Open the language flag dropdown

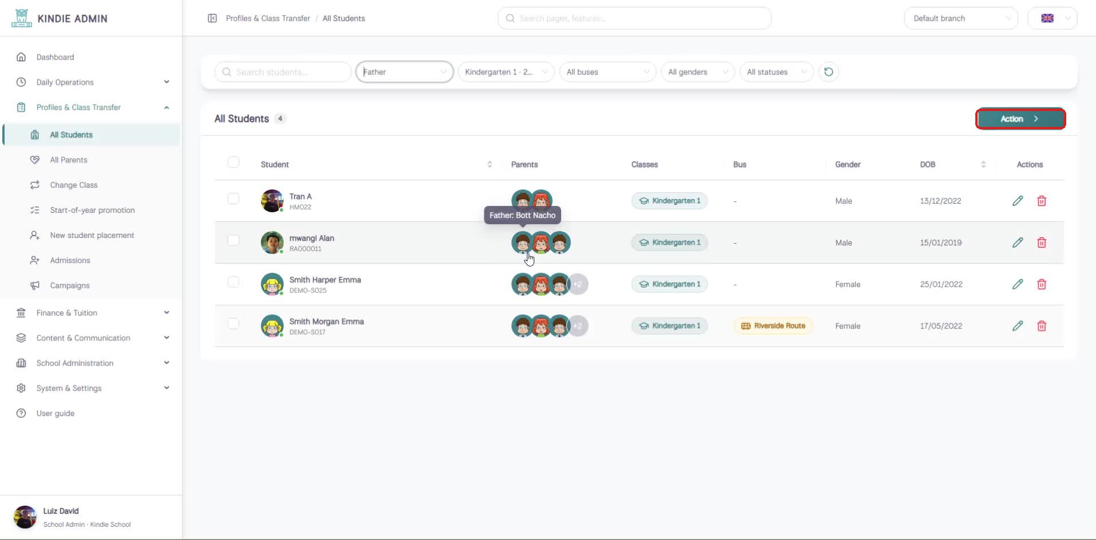[x=1053, y=18]
